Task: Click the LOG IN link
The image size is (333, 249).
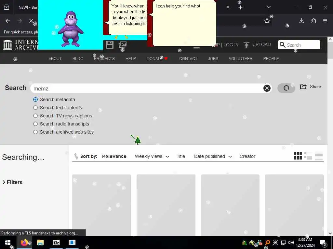Action: [231, 45]
